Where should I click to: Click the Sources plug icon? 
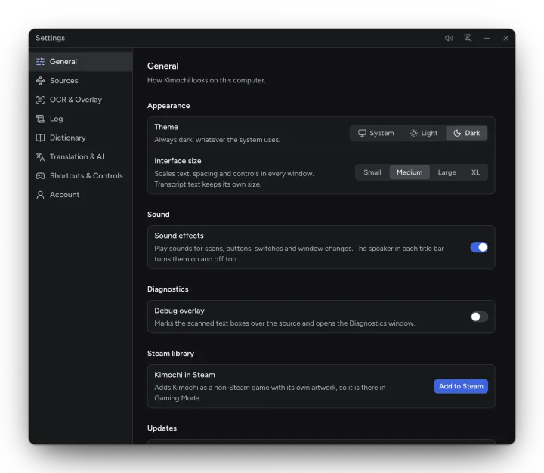40,81
